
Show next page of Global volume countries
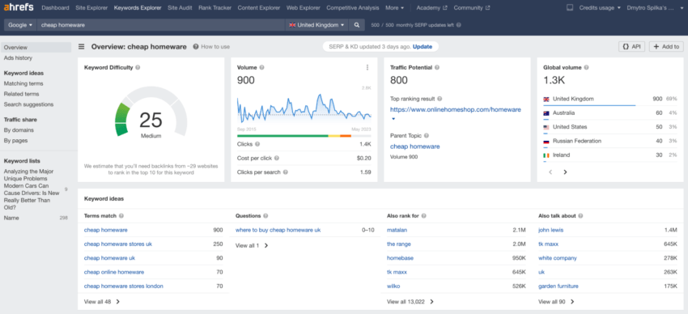[x=565, y=172]
